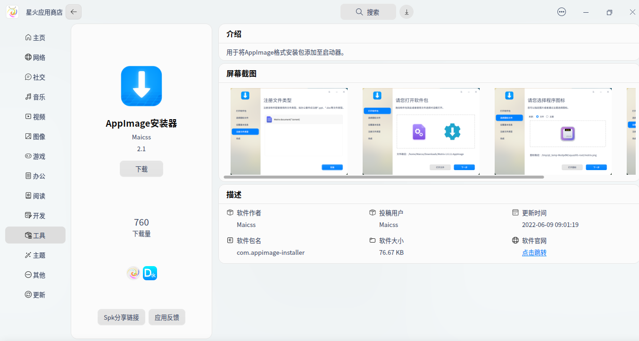The image size is (639, 341).
Task: Select the 工具 category
Action: (35, 235)
